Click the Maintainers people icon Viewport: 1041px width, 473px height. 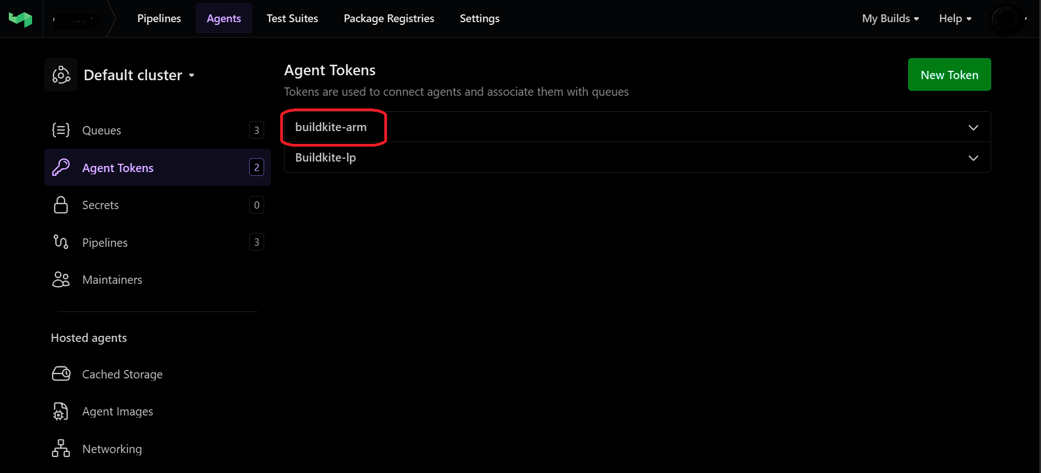61,279
